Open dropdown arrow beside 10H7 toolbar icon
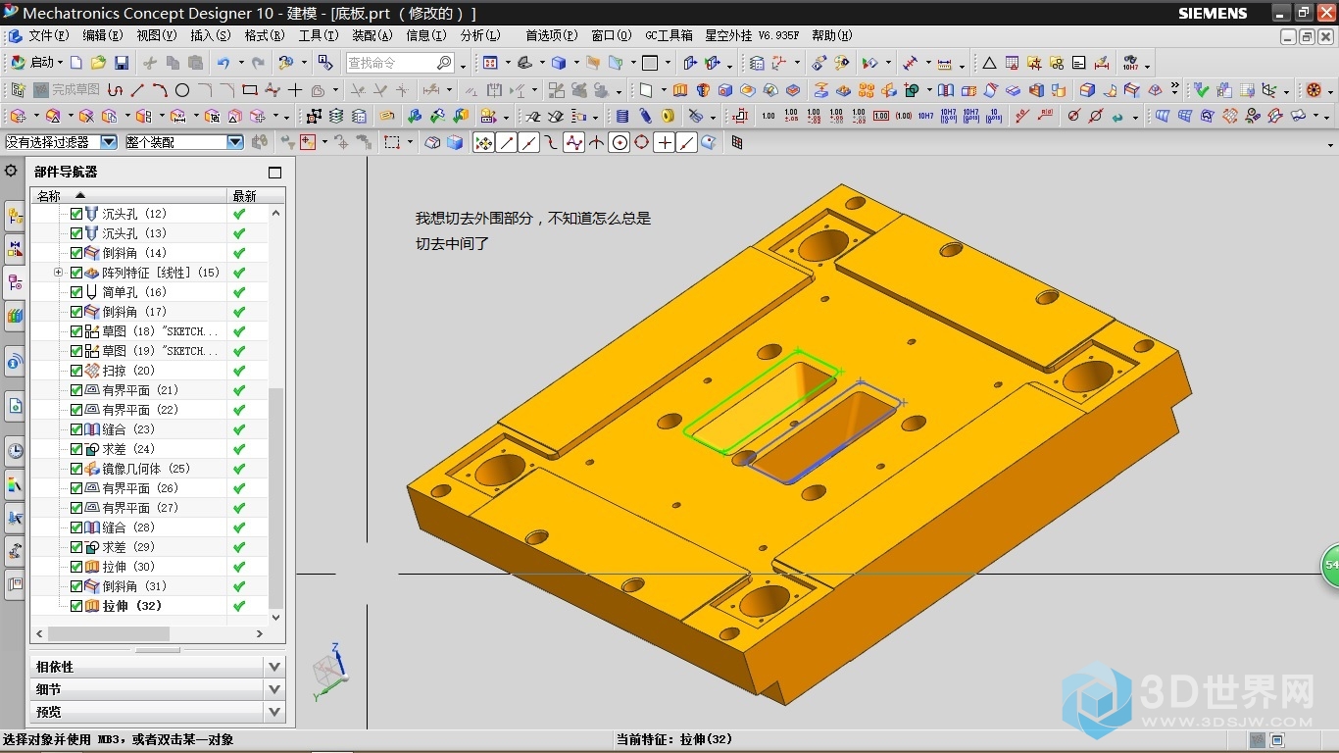1339x753 pixels. [x=1147, y=65]
